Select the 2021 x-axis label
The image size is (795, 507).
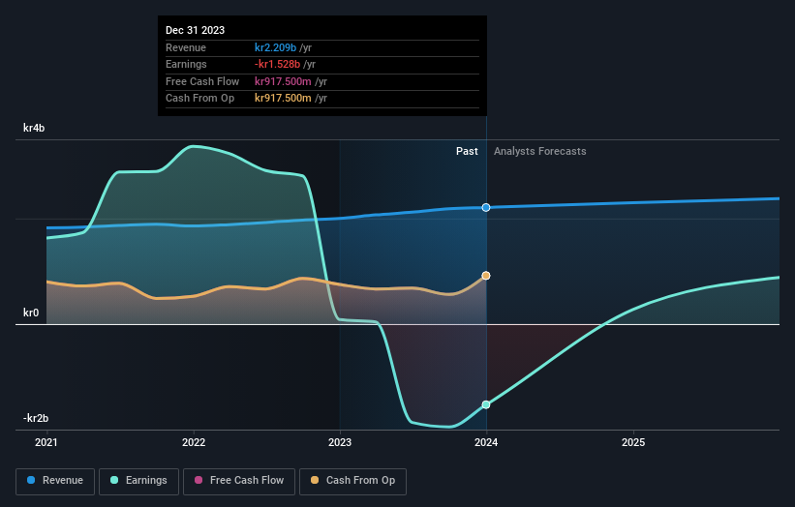(x=46, y=442)
